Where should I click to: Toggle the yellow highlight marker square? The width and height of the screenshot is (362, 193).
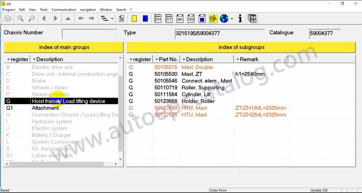click(x=134, y=18)
